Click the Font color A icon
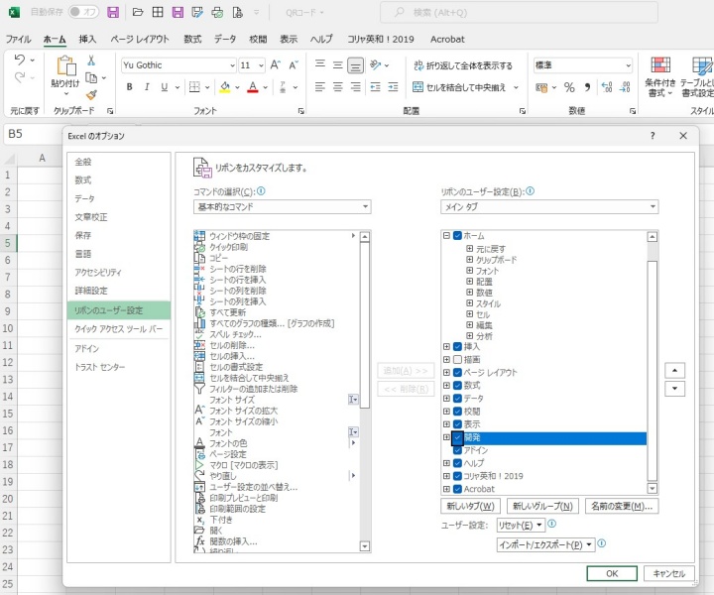Image resolution: width=714 pixels, height=595 pixels. point(253,87)
